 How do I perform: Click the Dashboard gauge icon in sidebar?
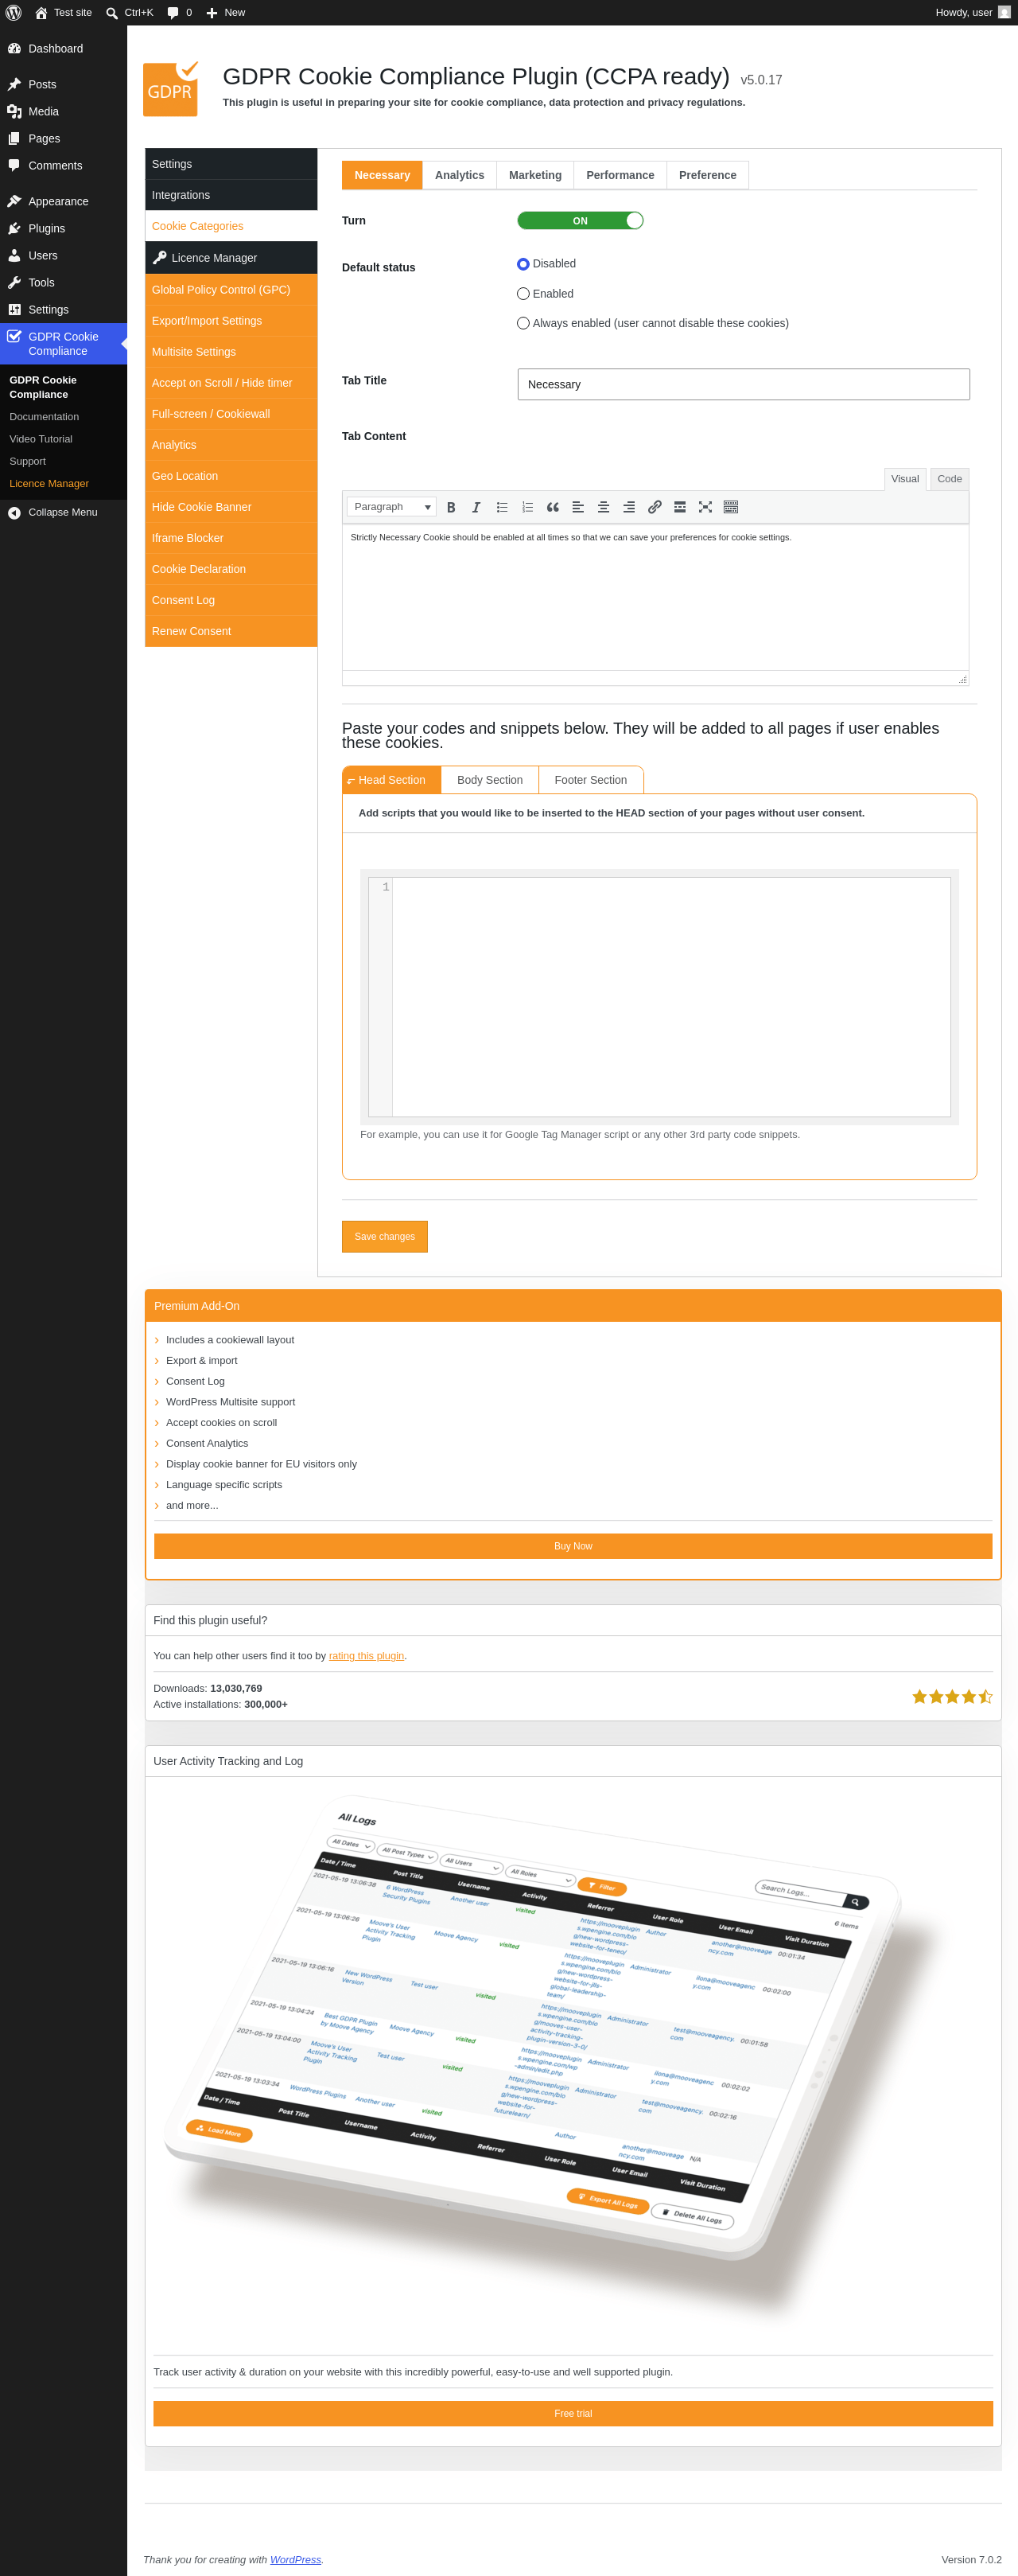click(x=14, y=49)
